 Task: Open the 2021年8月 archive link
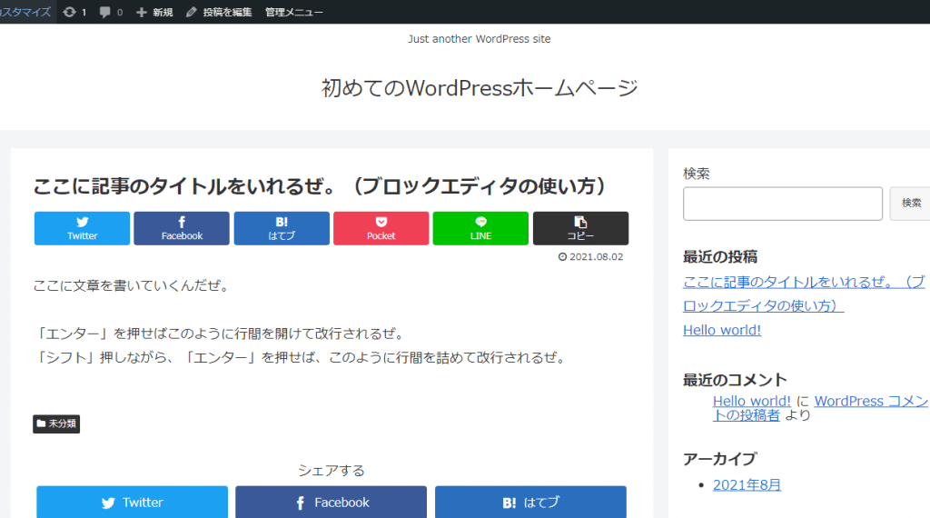click(x=747, y=484)
